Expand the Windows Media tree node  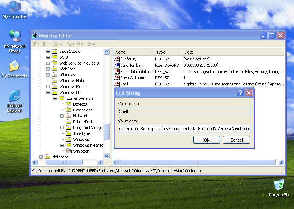click(48, 87)
